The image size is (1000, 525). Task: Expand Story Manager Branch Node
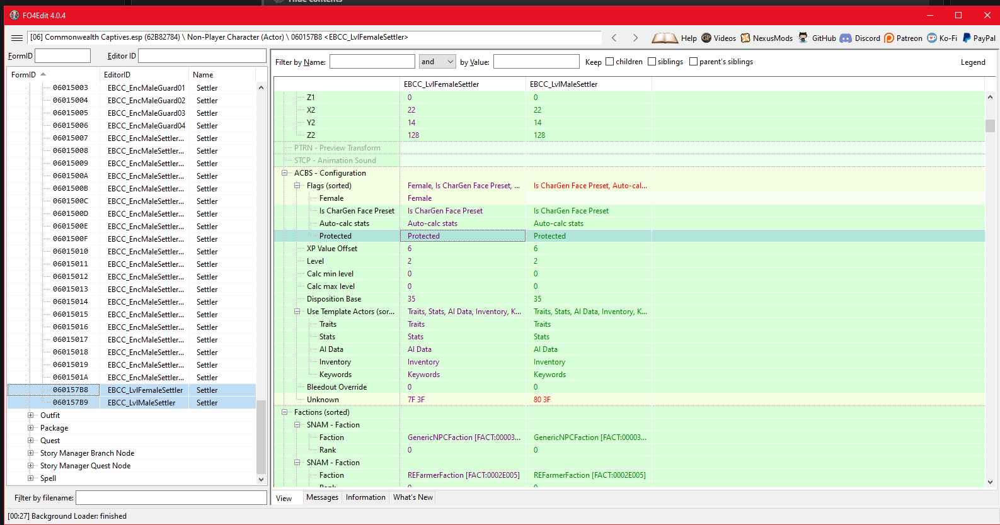click(x=30, y=453)
